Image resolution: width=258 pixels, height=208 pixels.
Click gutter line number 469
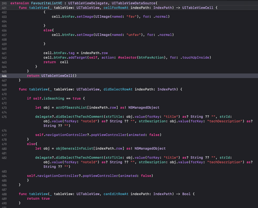click(x=4, y=89)
